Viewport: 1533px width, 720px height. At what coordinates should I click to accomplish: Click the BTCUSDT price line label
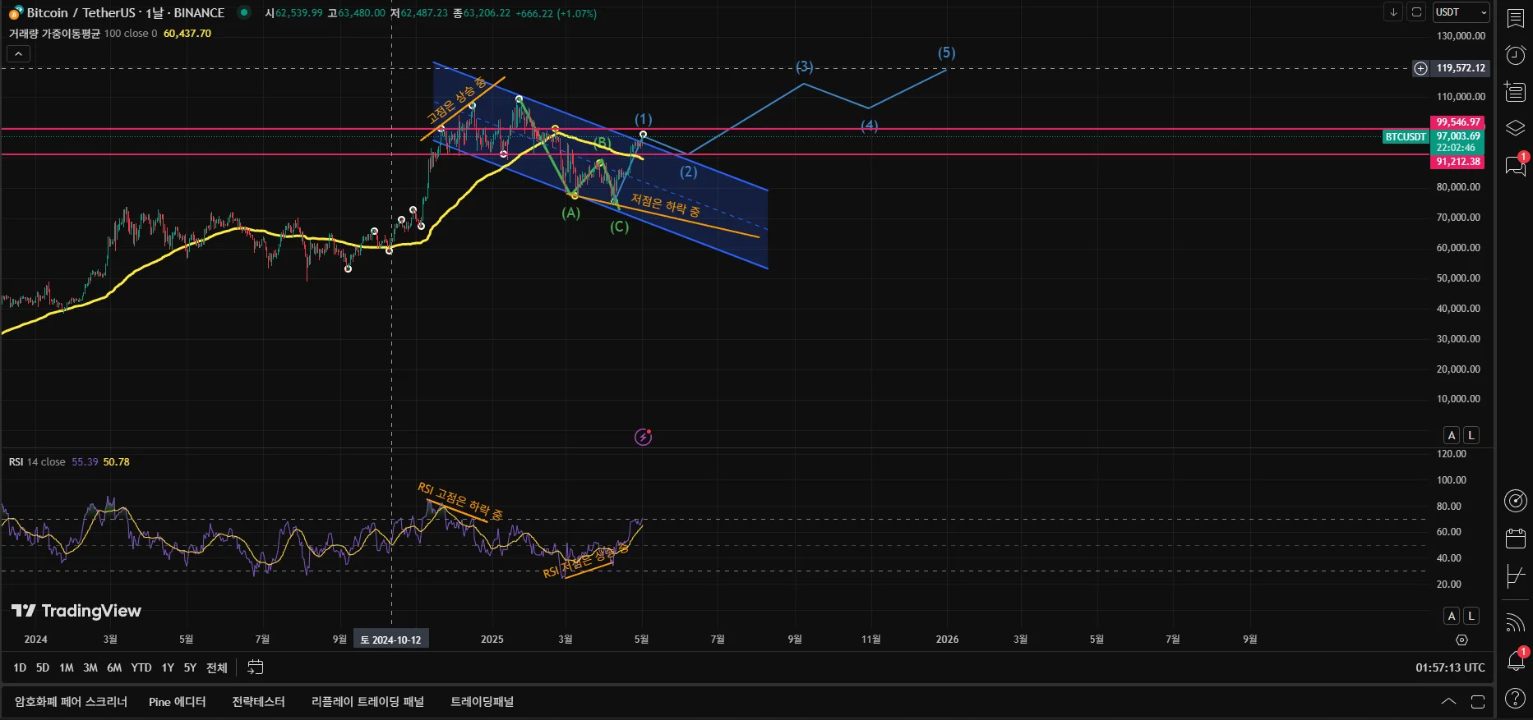[x=1406, y=137]
